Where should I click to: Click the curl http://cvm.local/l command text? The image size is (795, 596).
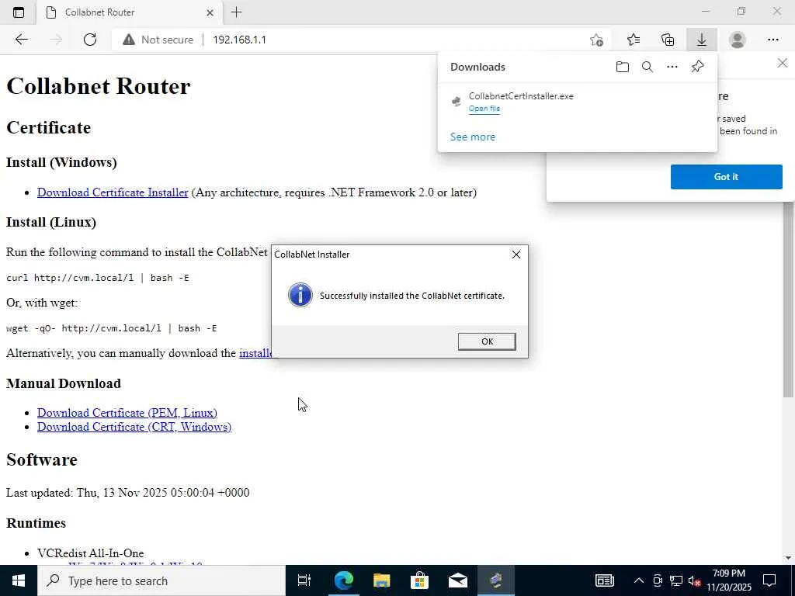point(97,278)
